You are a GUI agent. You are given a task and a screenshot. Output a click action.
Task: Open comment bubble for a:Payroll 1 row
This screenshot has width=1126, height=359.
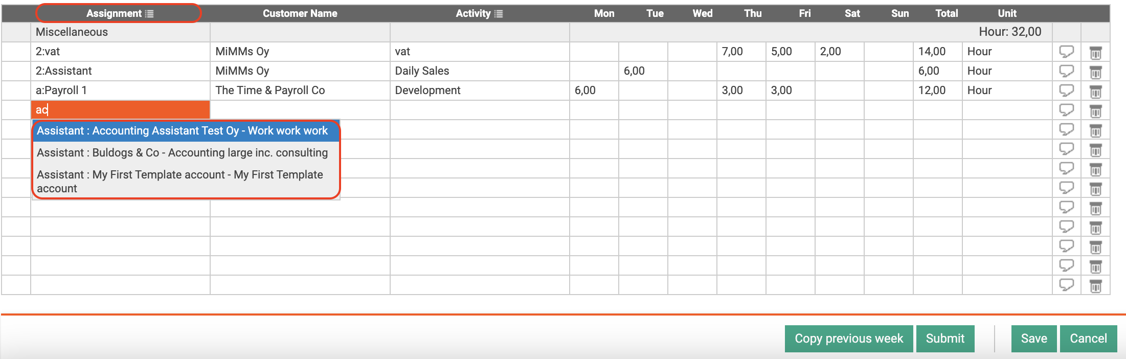coord(1066,91)
